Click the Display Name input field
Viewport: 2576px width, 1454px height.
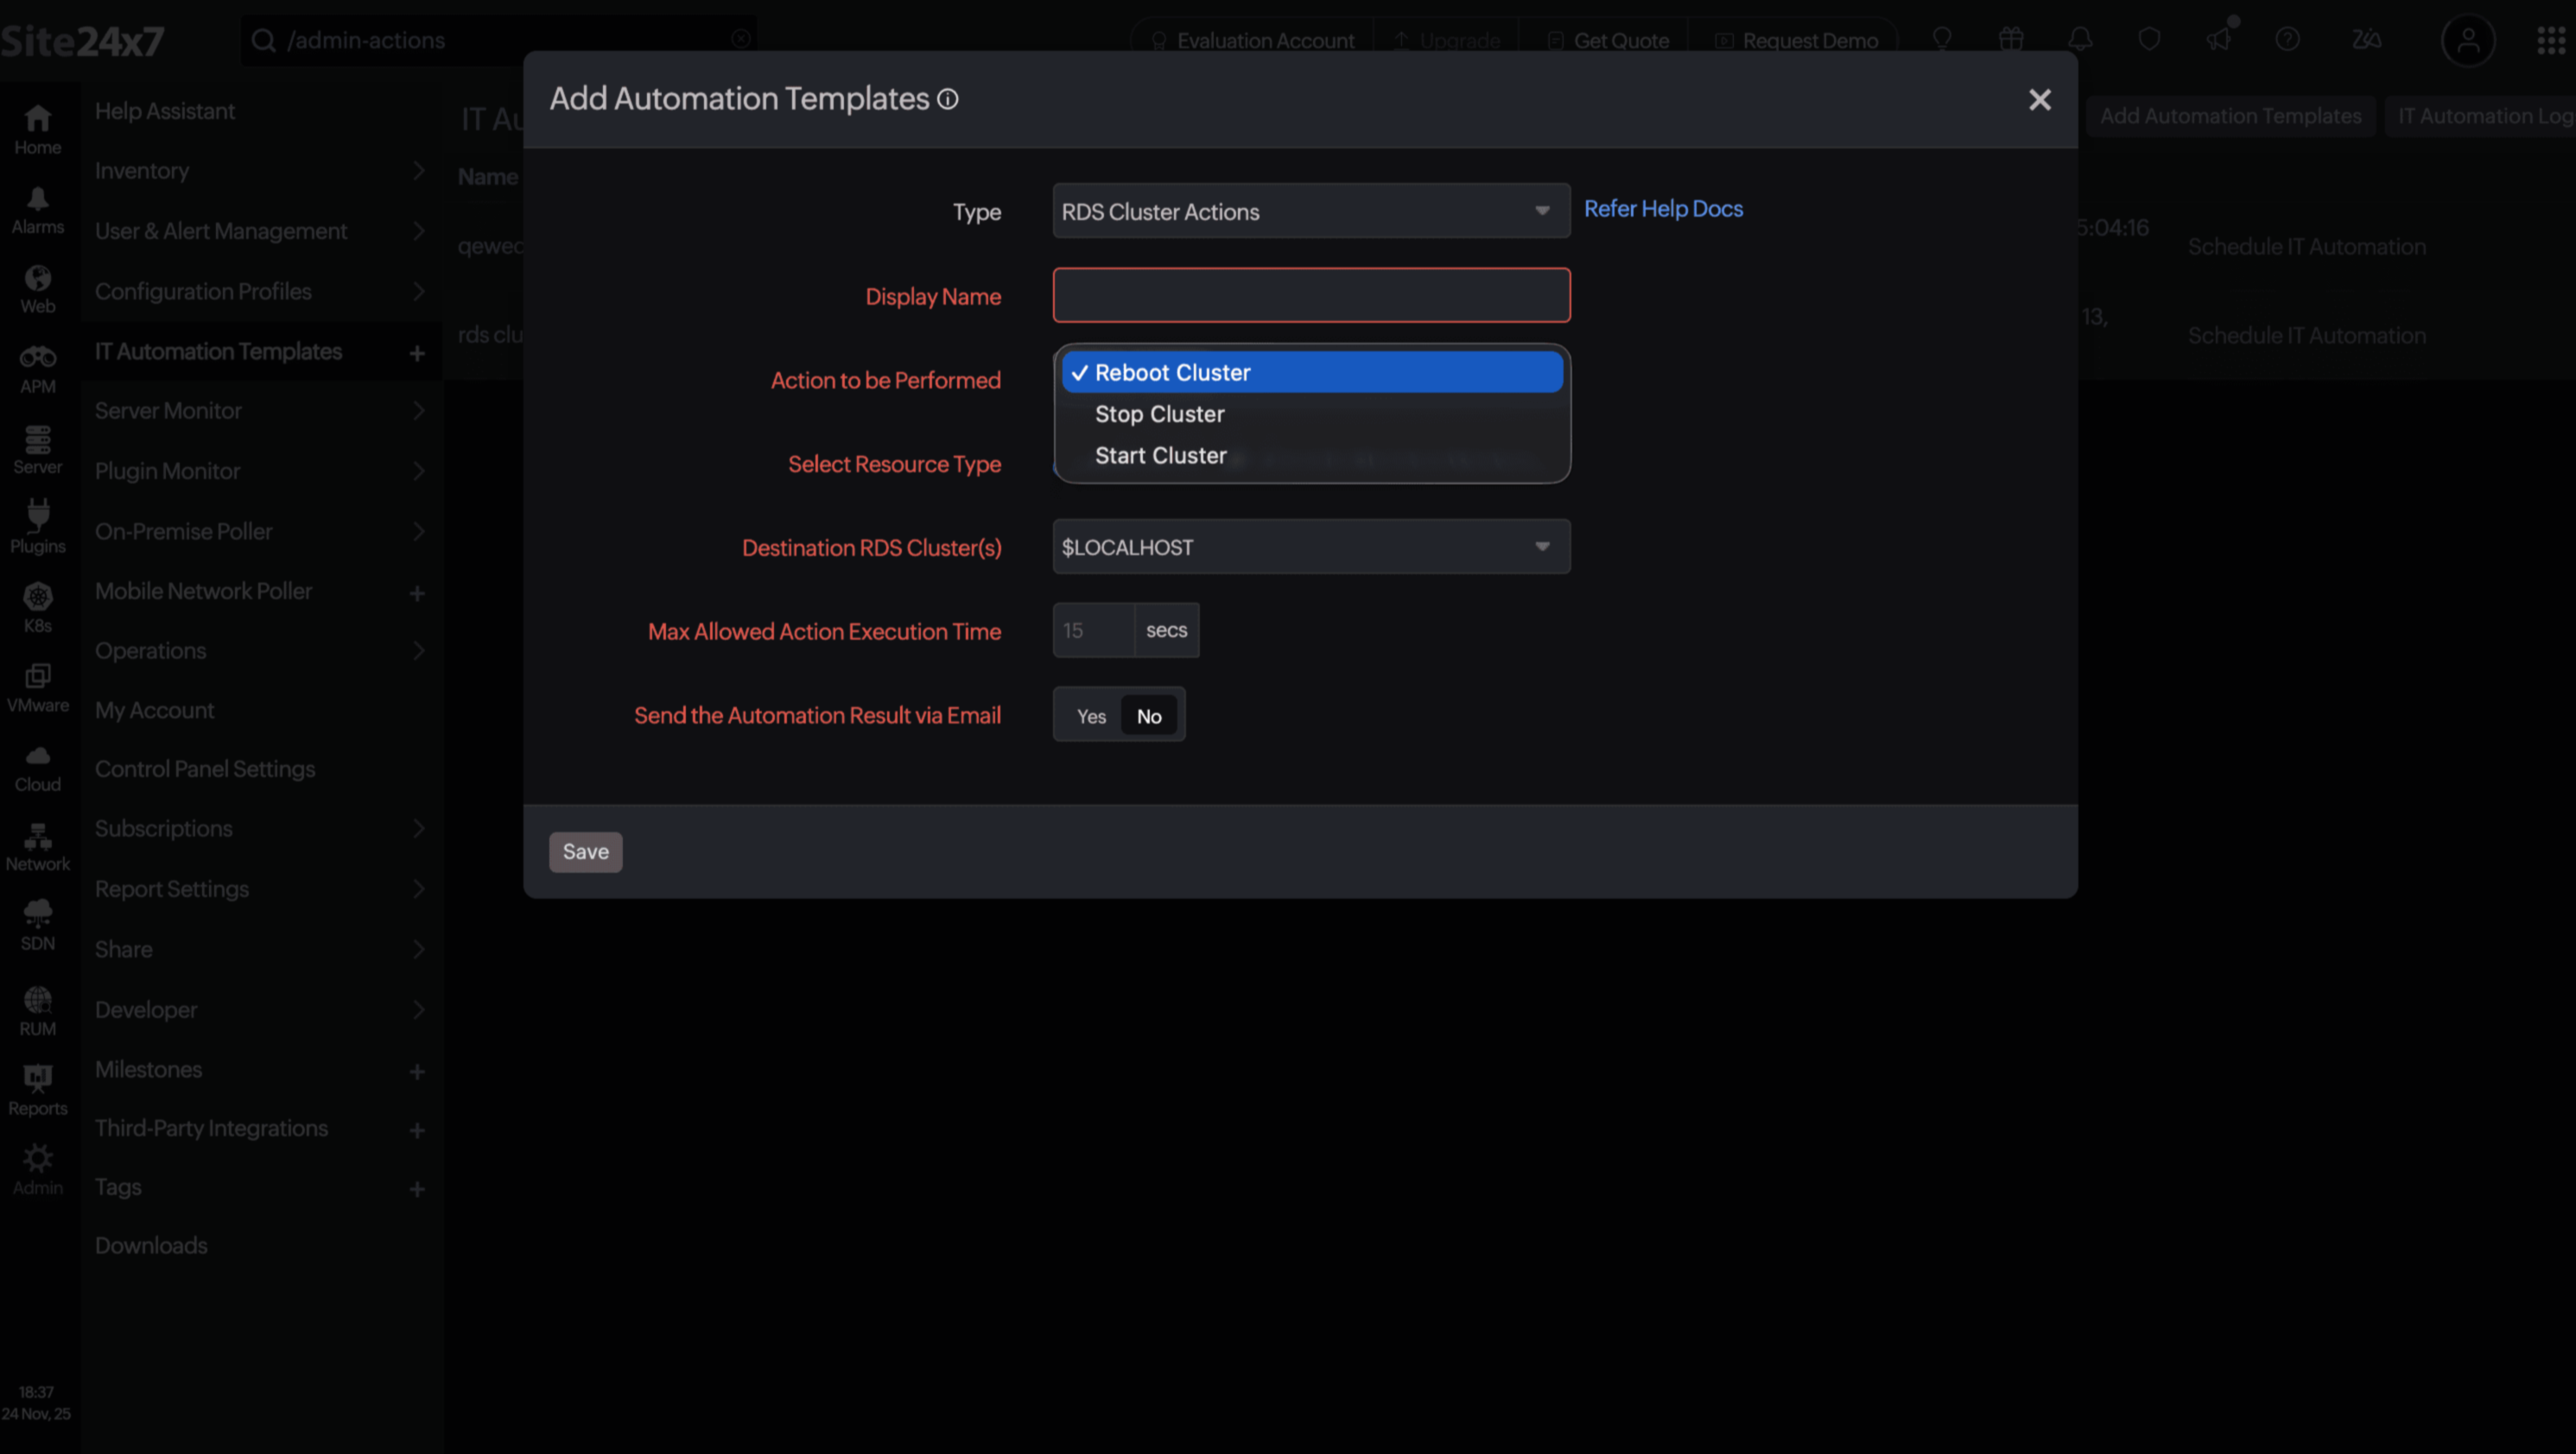[x=1310, y=294]
